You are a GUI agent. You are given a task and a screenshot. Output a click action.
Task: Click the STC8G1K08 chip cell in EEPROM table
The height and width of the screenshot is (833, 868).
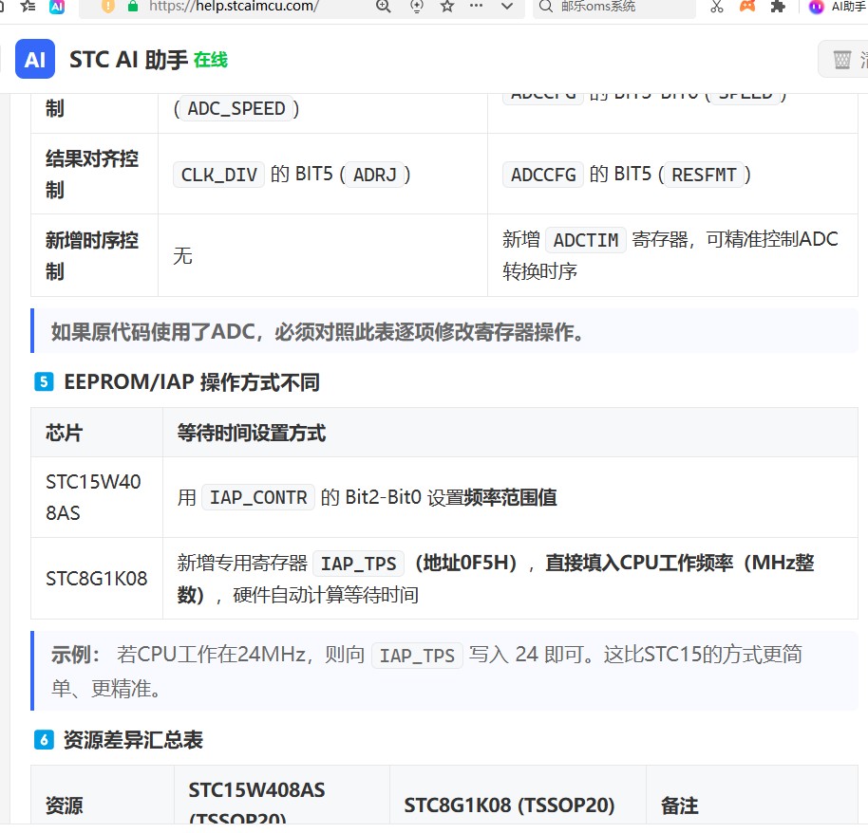point(96,579)
